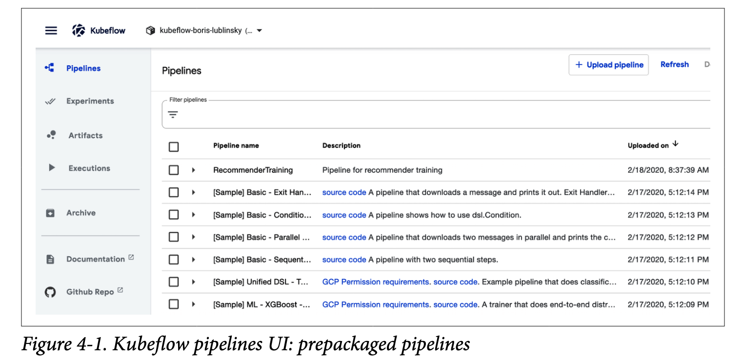Click the Experiments checkmark icon
744x361 pixels.
coord(50,101)
